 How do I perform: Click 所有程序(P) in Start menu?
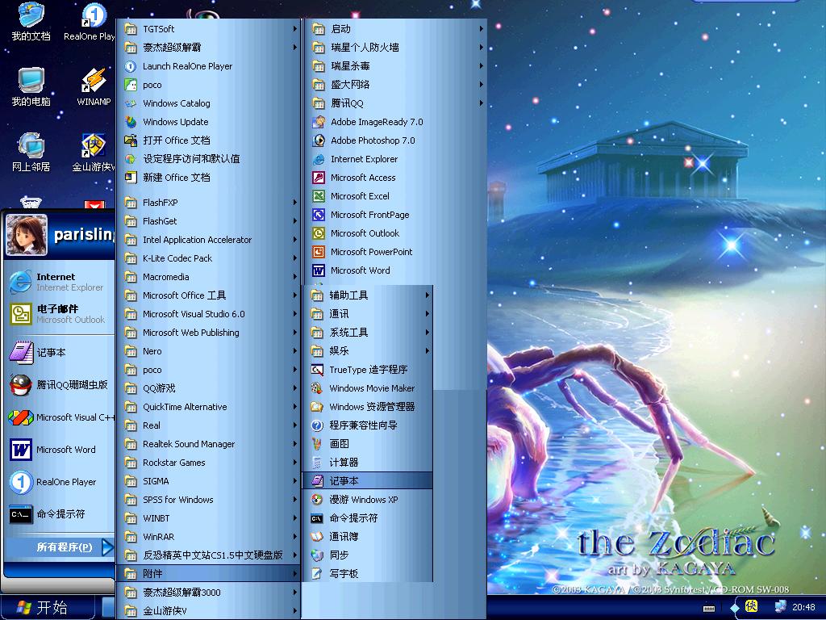click(x=59, y=547)
